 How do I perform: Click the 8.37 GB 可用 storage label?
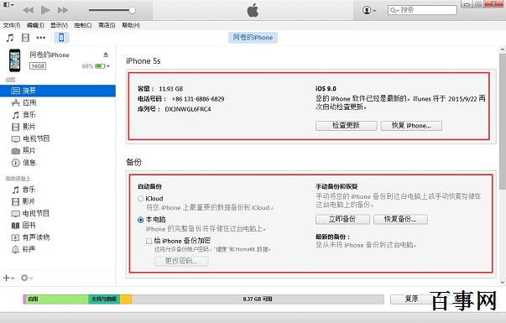point(258,300)
